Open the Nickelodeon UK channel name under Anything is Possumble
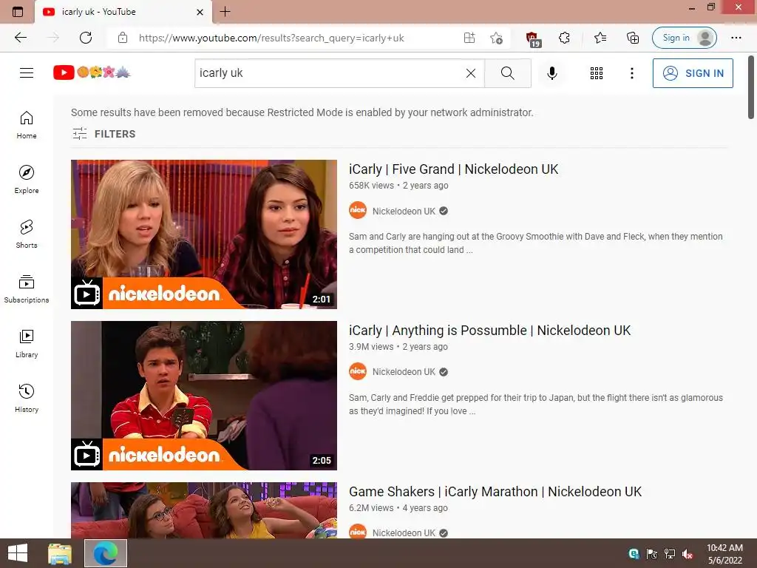 pos(404,372)
